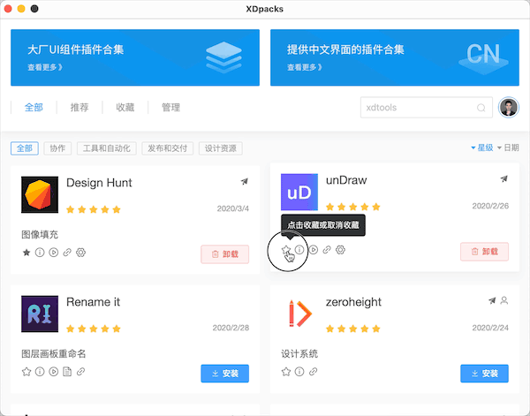Switch to the 推荐 tab
Screen dimensions: 530x416
click(79, 108)
